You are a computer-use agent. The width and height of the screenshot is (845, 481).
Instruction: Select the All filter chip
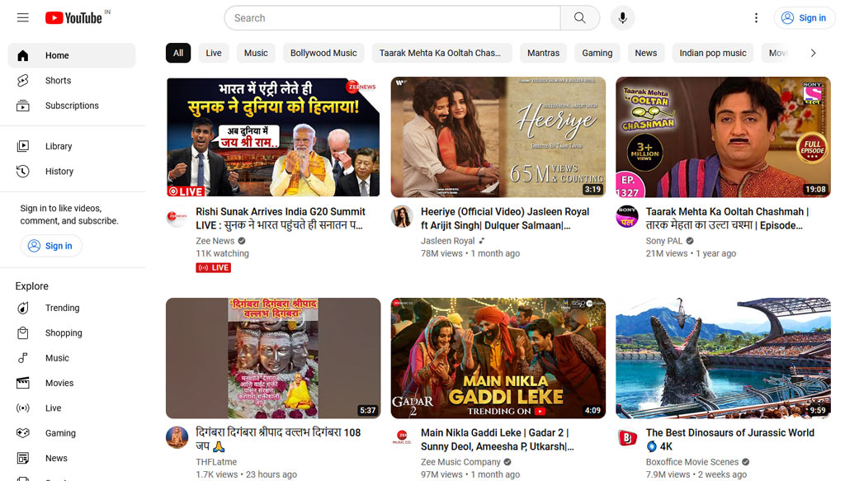click(178, 53)
